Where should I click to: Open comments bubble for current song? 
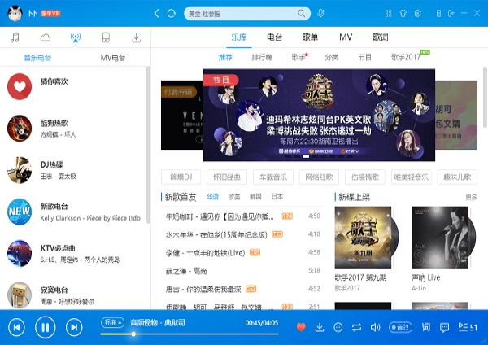(444, 327)
